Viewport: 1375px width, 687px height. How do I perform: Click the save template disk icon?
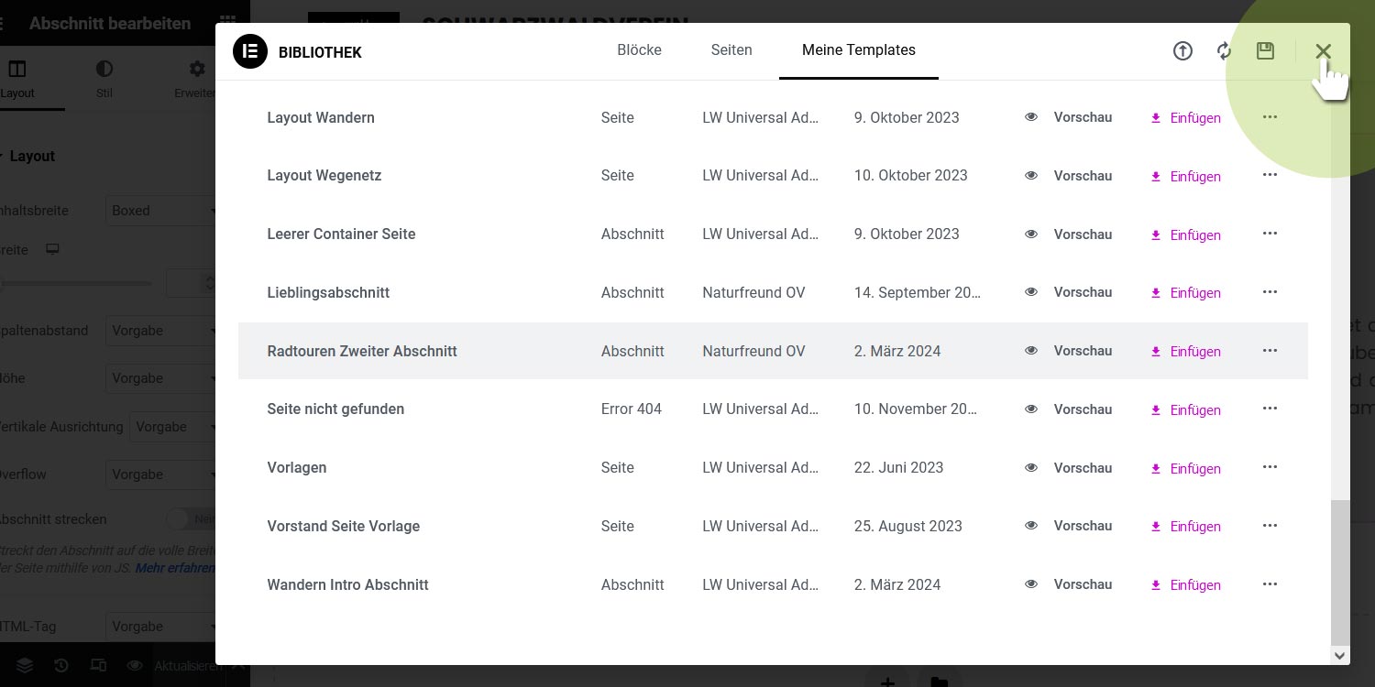1265,51
